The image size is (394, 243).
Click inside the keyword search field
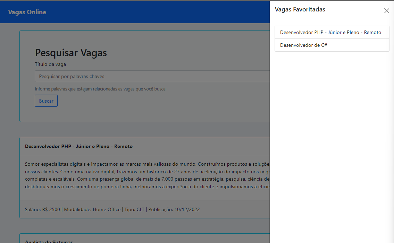[x=139, y=76]
